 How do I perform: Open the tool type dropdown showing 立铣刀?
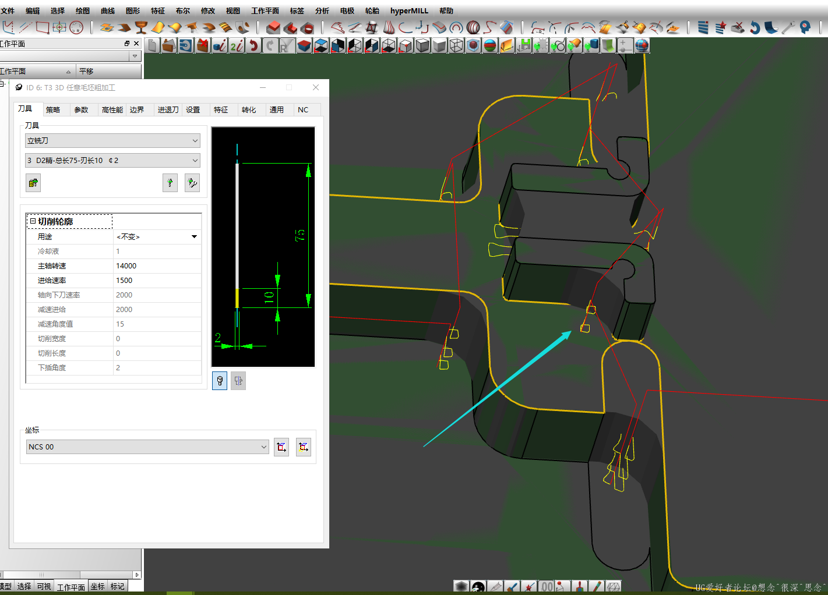pyautogui.click(x=113, y=141)
